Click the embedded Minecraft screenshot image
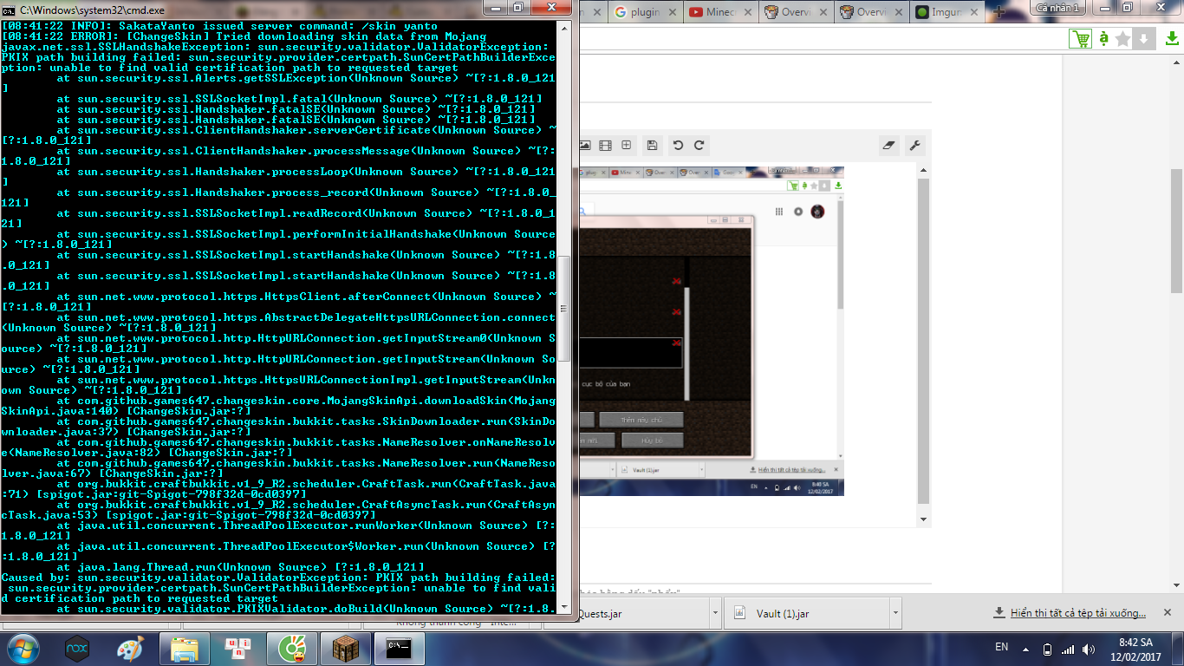The image size is (1184, 666). tap(711, 330)
